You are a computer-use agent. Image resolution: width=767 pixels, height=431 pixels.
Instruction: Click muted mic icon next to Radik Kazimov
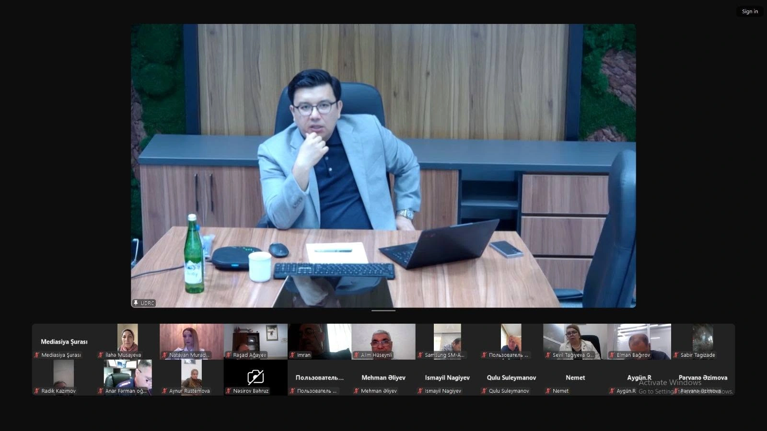pos(36,391)
